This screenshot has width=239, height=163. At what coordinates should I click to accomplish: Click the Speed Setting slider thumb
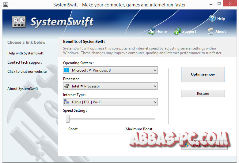pos(68,119)
